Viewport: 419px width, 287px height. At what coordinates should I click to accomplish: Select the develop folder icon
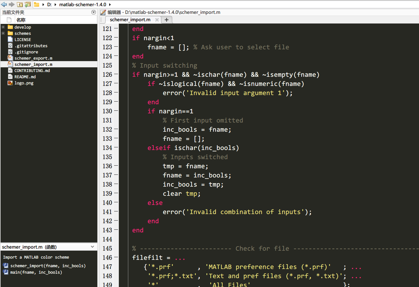[10, 27]
